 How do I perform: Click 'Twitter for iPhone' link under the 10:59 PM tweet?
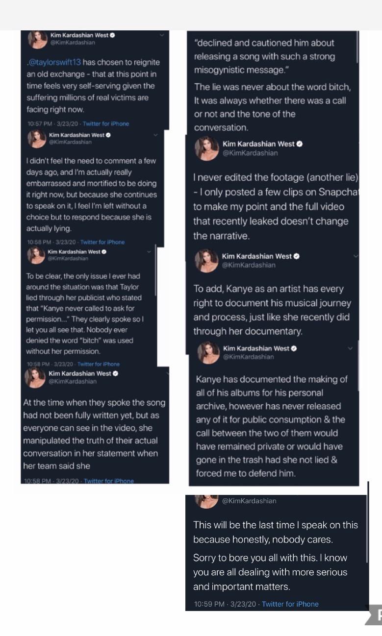click(x=290, y=604)
